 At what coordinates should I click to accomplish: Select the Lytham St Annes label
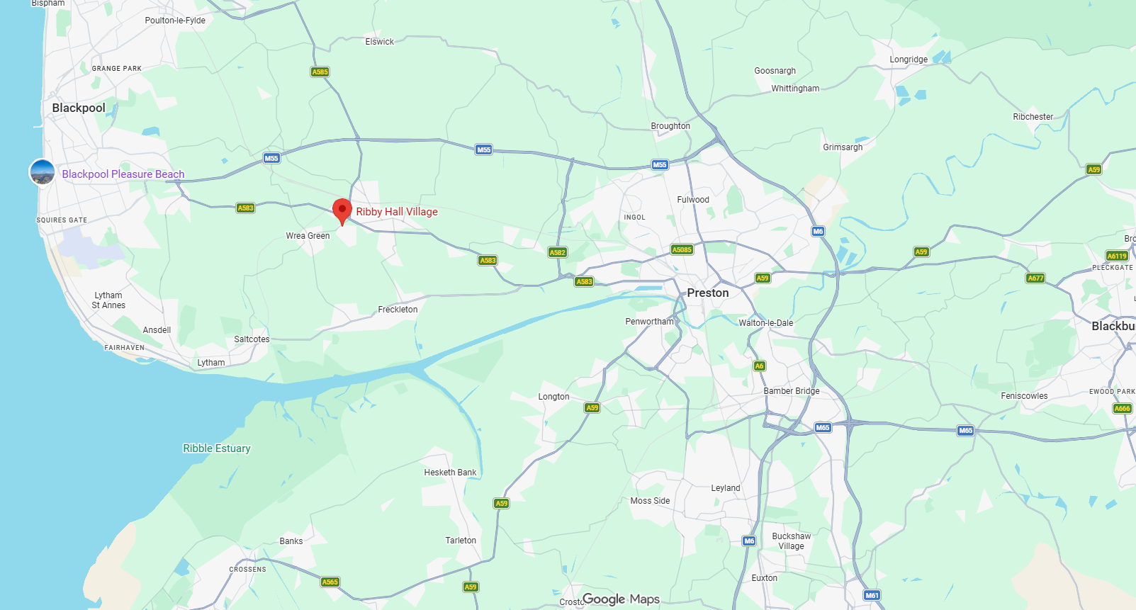point(108,300)
